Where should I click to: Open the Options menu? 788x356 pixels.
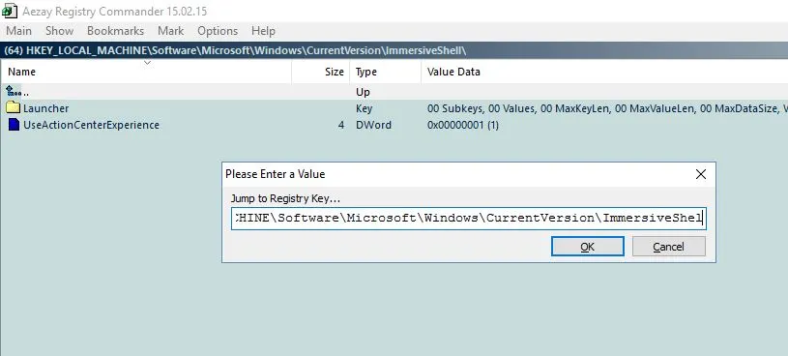218,31
